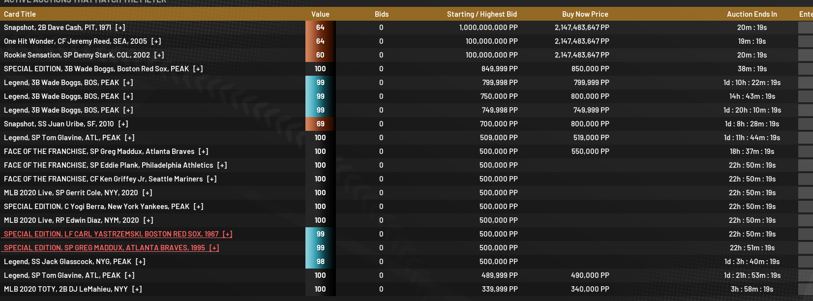Click the blue 98 value badge for Jack Glasscock
Screen dimensions: 813x301
pyautogui.click(x=320, y=262)
